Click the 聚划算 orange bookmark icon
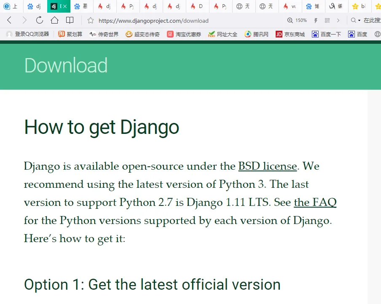This screenshot has height=304, width=381. tap(61, 34)
